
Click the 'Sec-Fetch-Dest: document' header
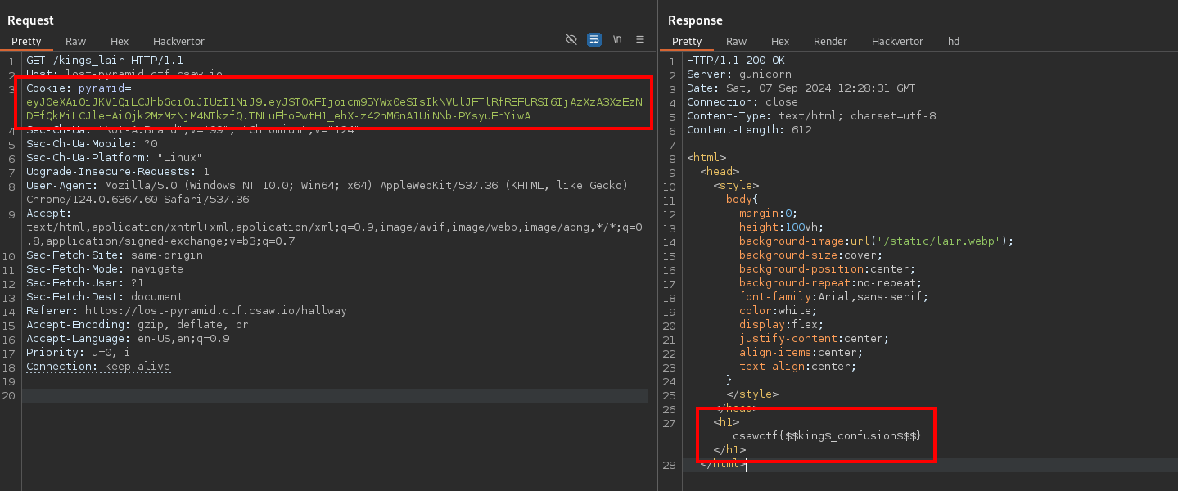click(x=105, y=297)
